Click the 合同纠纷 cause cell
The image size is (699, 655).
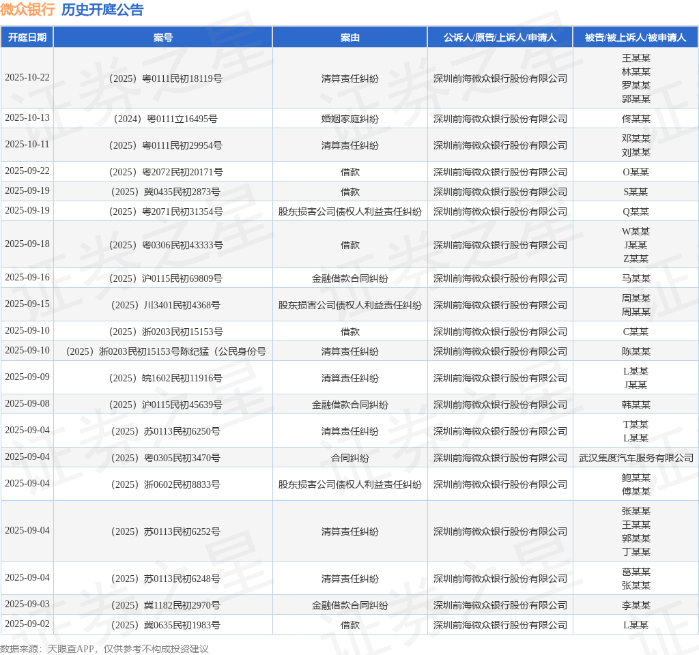click(350, 458)
